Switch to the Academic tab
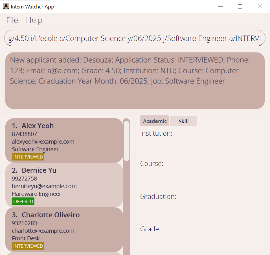Viewport: 270px width, 255px height. [155, 121]
